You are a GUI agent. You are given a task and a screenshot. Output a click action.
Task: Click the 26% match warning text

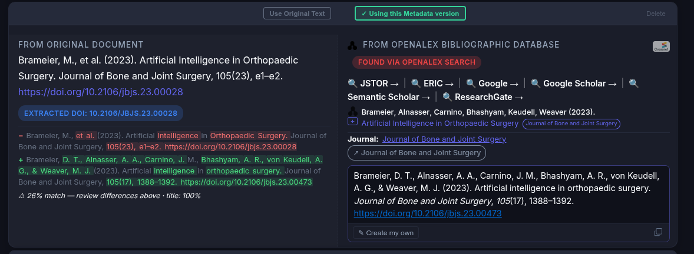(110, 196)
